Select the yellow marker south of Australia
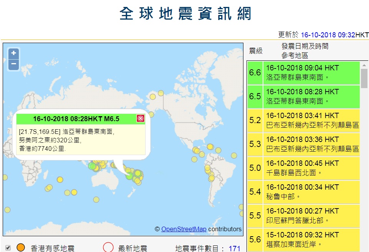The width and height of the screenshot is (369, 252). click(96, 200)
